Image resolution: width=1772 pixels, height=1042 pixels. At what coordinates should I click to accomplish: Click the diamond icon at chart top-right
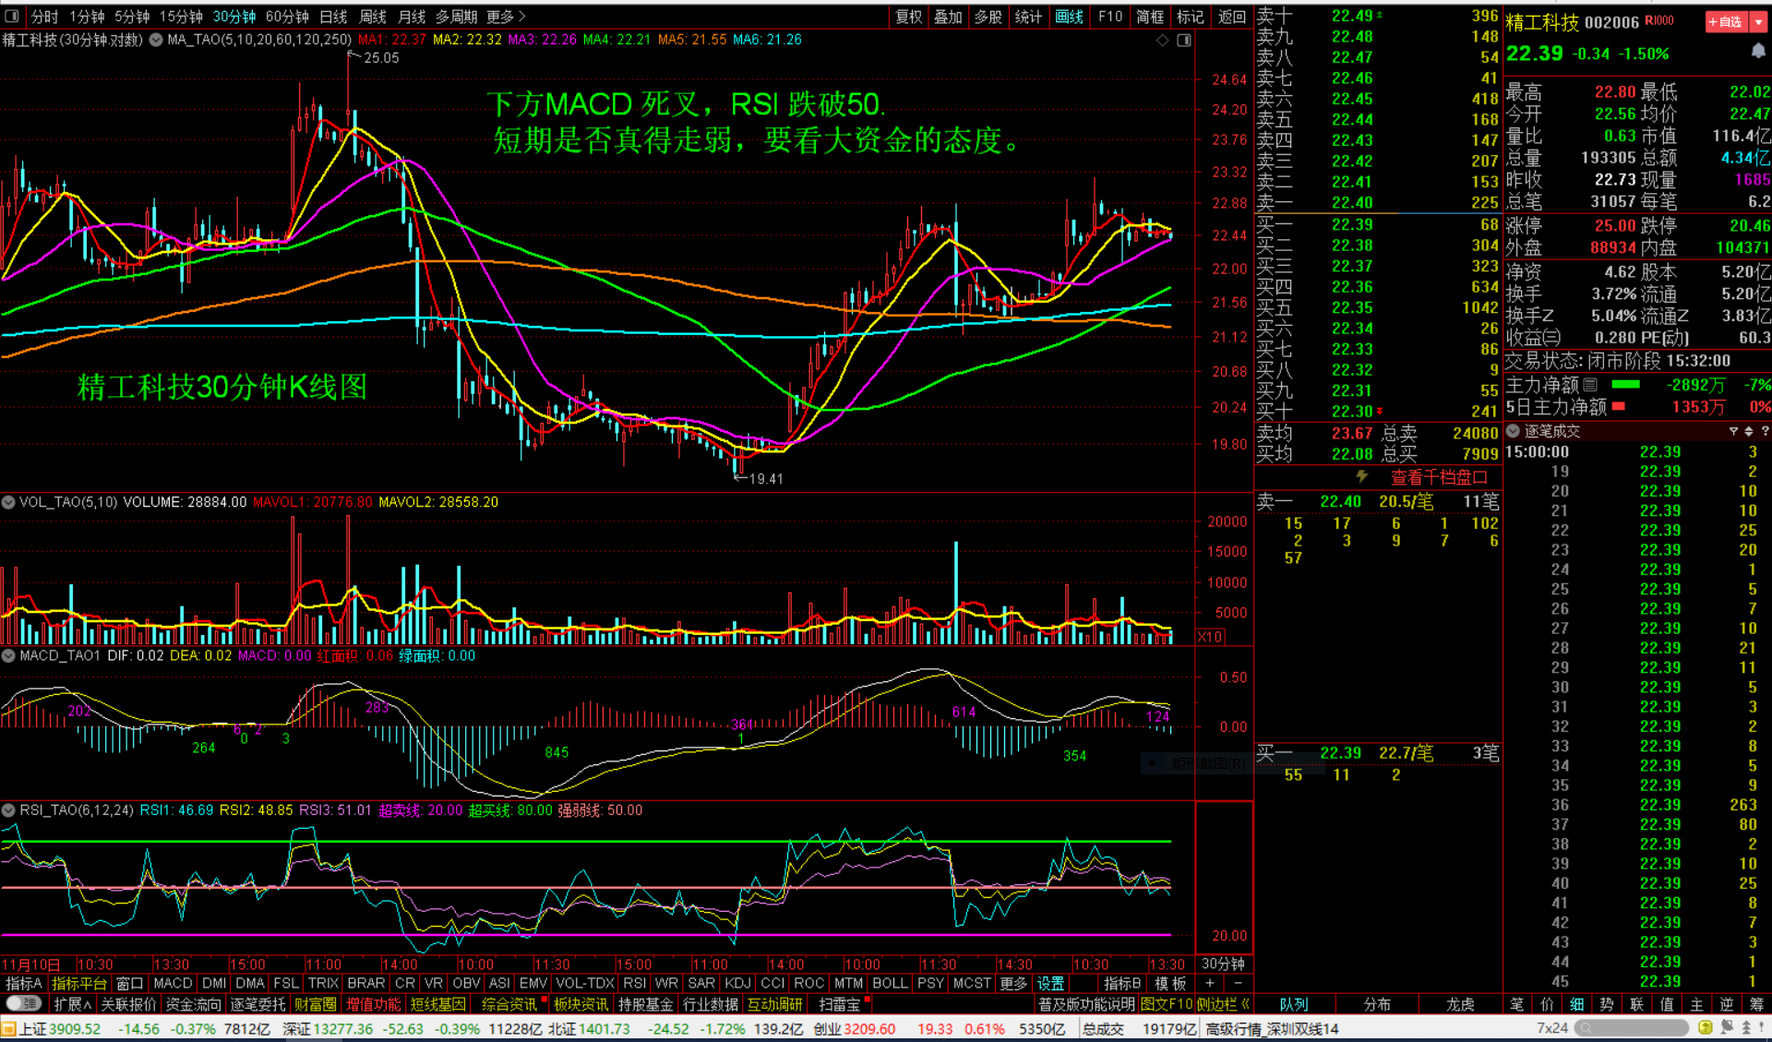click(x=1162, y=40)
